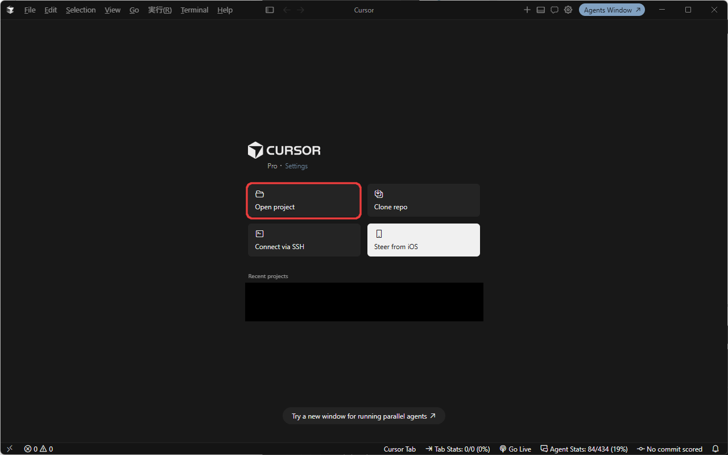Click the Connect via SSH card
The width and height of the screenshot is (728, 455).
pyautogui.click(x=304, y=240)
